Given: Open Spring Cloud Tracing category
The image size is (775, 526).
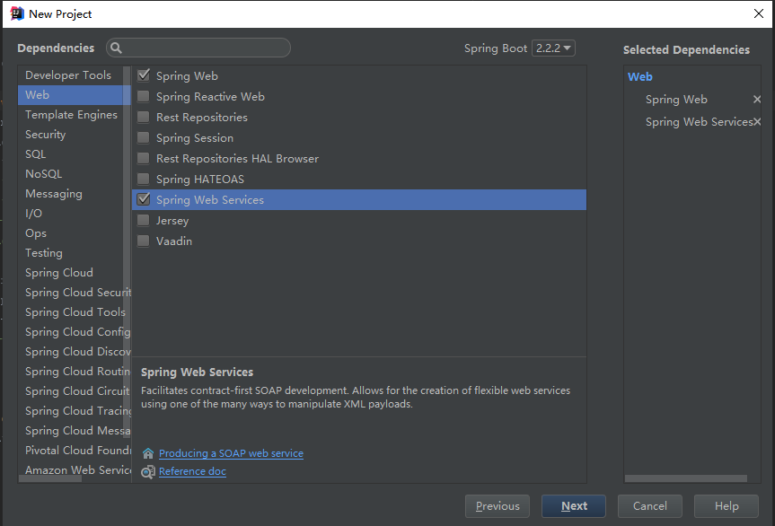Looking at the screenshot, I should [78, 411].
